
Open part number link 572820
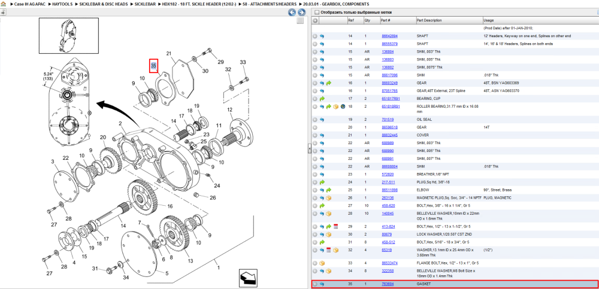click(x=388, y=174)
